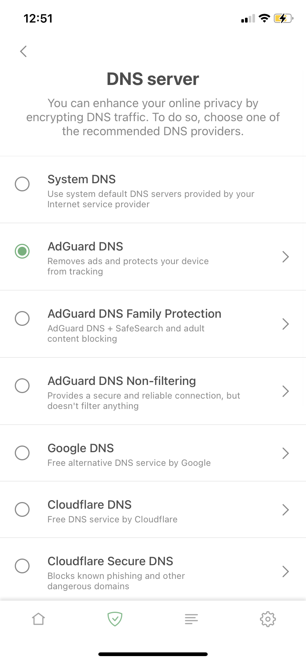The image size is (306, 662).
Task: Expand AdGuard DNS Non-filtering chevron
Action: pyautogui.click(x=285, y=391)
